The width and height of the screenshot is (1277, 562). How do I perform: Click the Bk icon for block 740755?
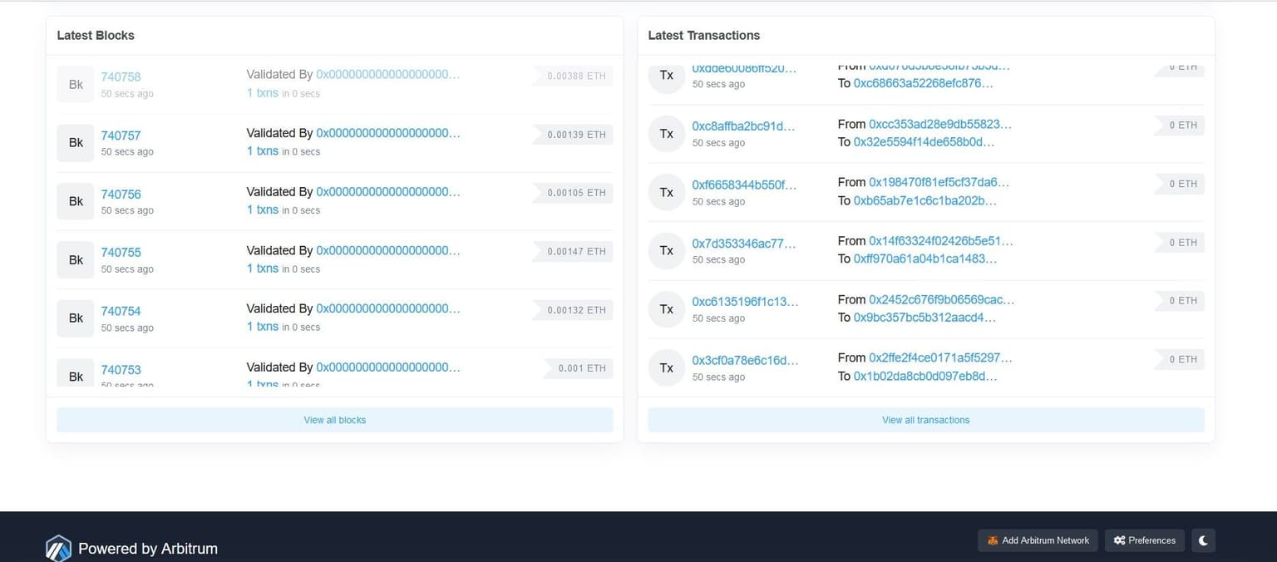pyautogui.click(x=76, y=259)
